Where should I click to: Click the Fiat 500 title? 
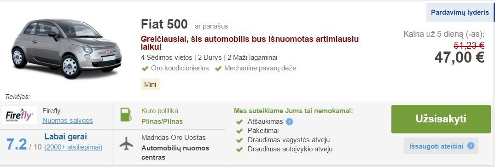pos(164,24)
